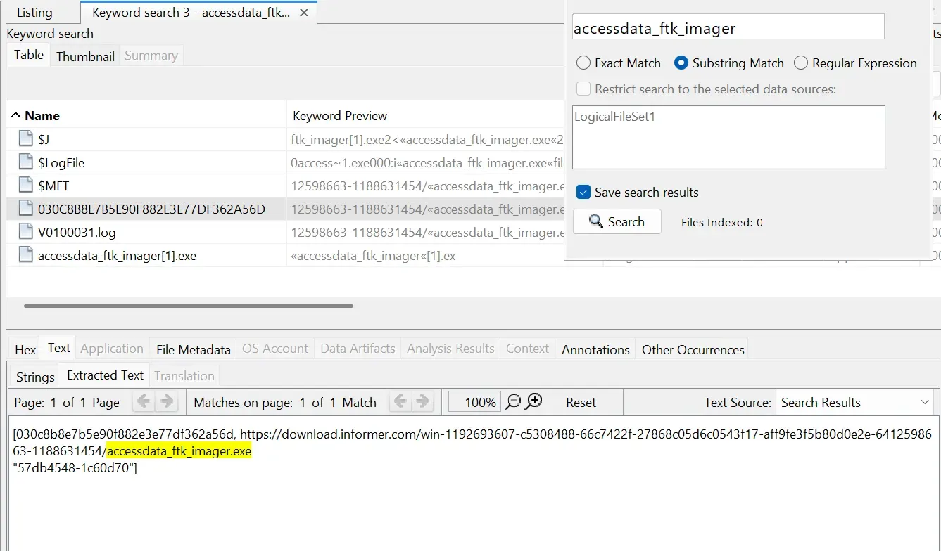Open the Hex viewer tab

pyautogui.click(x=25, y=349)
